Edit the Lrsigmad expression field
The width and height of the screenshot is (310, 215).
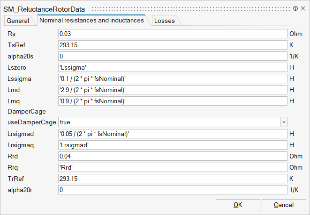click(x=172, y=134)
